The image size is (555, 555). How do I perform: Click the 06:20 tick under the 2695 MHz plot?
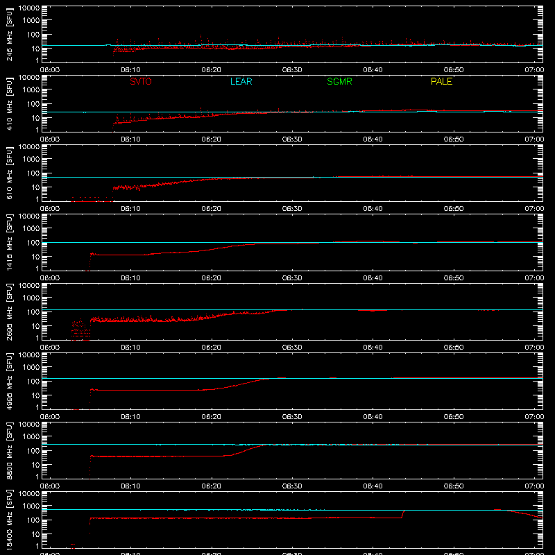(x=212, y=348)
